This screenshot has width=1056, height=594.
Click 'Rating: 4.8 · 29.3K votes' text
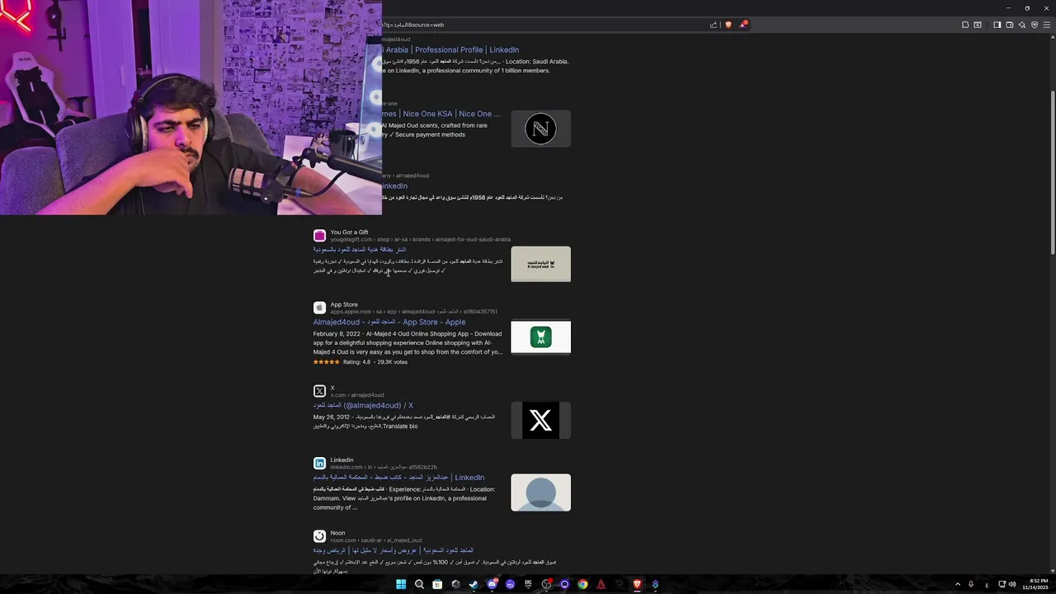tap(375, 362)
